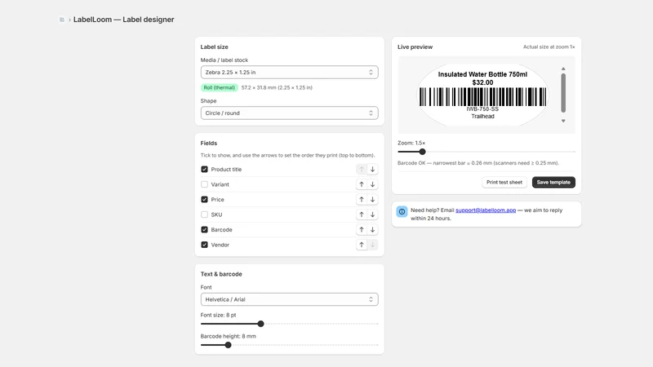653x367 pixels.
Task: Move Price field down
Action: pyautogui.click(x=372, y=199)
